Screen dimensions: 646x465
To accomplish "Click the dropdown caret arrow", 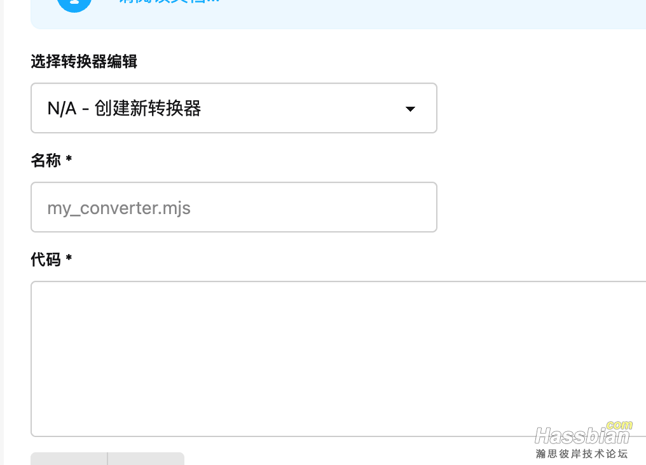I will point(410,109).
